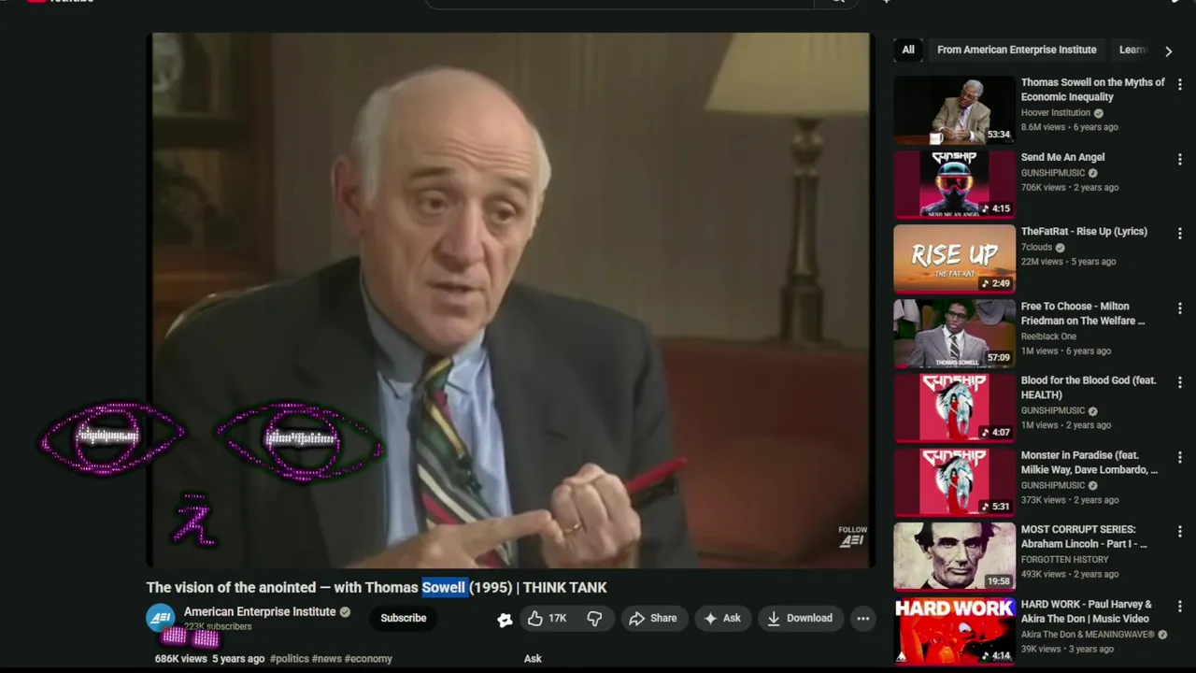This screenshot has width=1196, height=673.
Task: Open menu for Most Corrupt Series video
Action: [1179, 531]
